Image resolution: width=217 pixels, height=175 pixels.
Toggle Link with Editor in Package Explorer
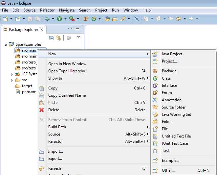point(59,38)
